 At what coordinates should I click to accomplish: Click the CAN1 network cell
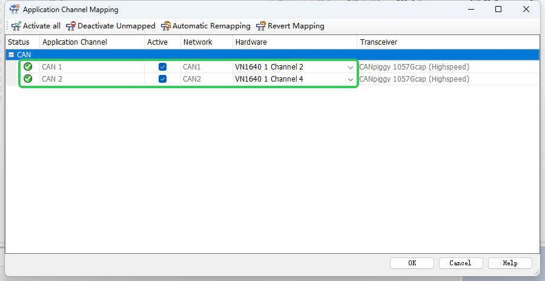[207, 66]
